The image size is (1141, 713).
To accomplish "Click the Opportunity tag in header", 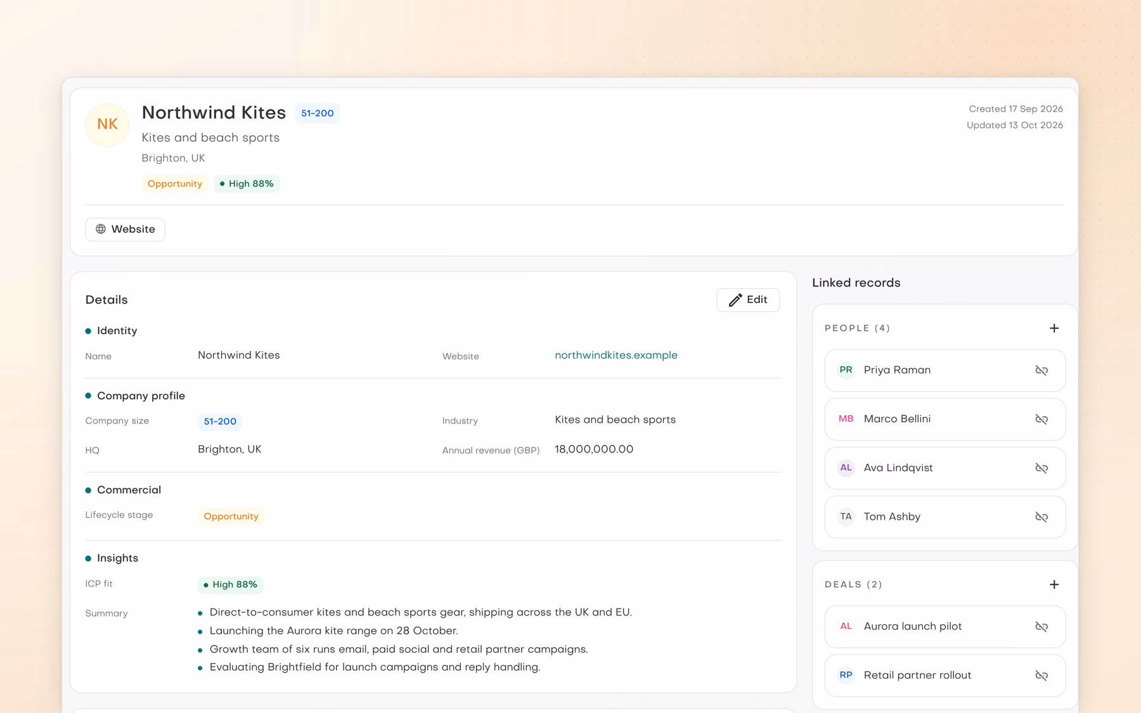I will (174, 184).
